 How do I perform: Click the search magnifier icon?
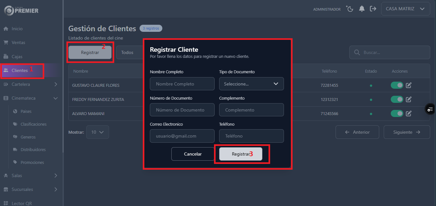(356, 52)
